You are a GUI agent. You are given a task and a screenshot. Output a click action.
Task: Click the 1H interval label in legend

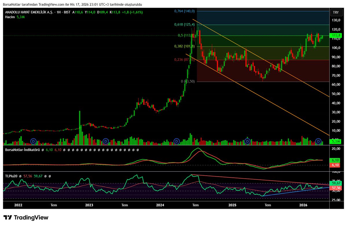pyautogui.click(x=59, y=12)
